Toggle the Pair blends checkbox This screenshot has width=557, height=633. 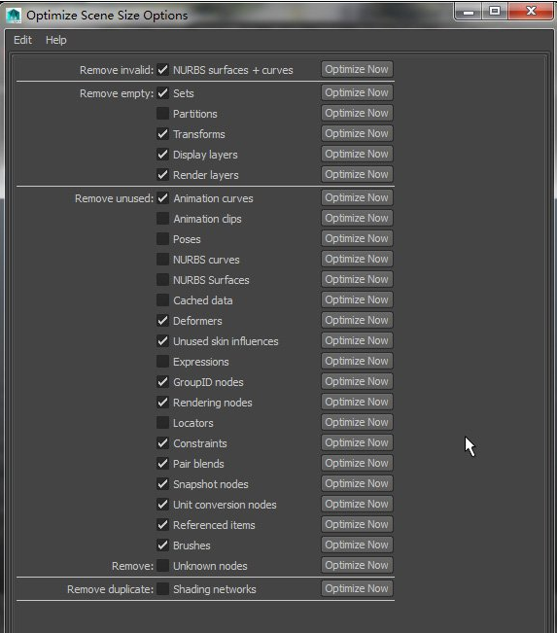point(162,464)
